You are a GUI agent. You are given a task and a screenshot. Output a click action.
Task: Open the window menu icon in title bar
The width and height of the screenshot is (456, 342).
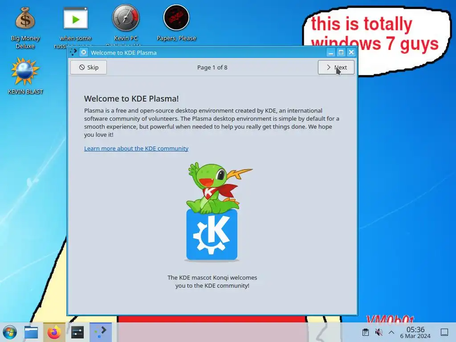[73, 53]
